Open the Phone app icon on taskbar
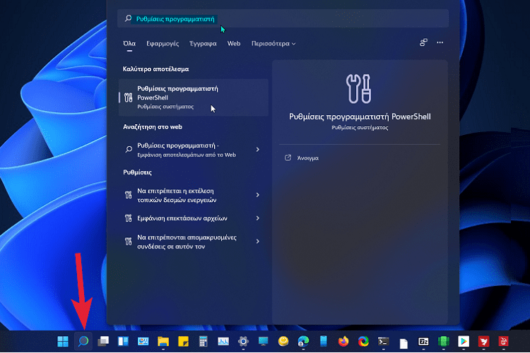 click(324, 341)
